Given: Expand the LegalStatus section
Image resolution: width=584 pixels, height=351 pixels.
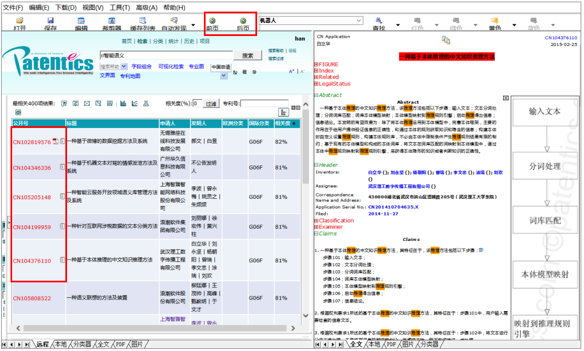Looking at the screenshot, I should pyautogui.click(x=316, y=84).
